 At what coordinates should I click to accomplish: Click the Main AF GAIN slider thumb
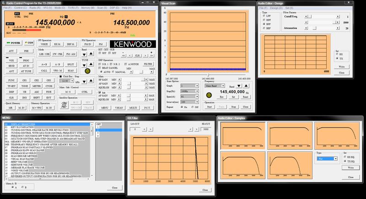pos(129,84)
